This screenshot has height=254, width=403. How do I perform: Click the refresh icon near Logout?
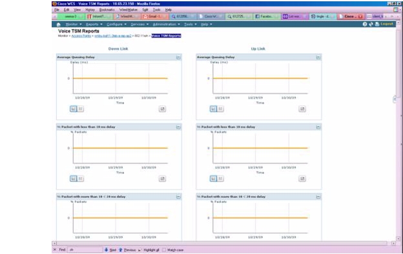coord(371,24)
